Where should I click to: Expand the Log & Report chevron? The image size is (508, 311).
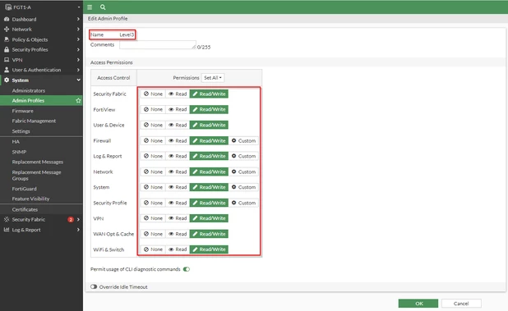[78, 230]
